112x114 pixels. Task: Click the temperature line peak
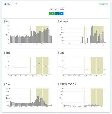(x=39, y=62)
